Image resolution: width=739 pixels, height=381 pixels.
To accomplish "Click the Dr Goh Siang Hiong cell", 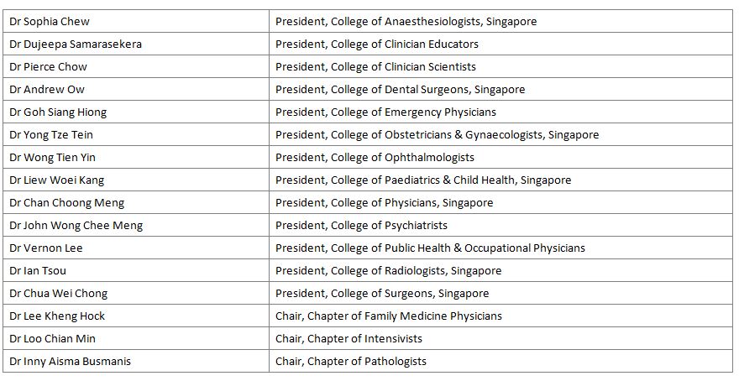I will click(x=59, y=112).
